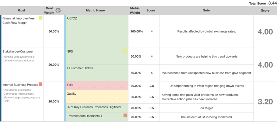
Task: Select the Quality metric name cell
Action: click(97, 97)
